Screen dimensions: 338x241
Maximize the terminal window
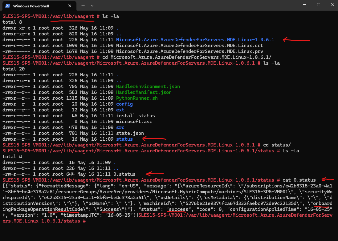click(318, 5)
